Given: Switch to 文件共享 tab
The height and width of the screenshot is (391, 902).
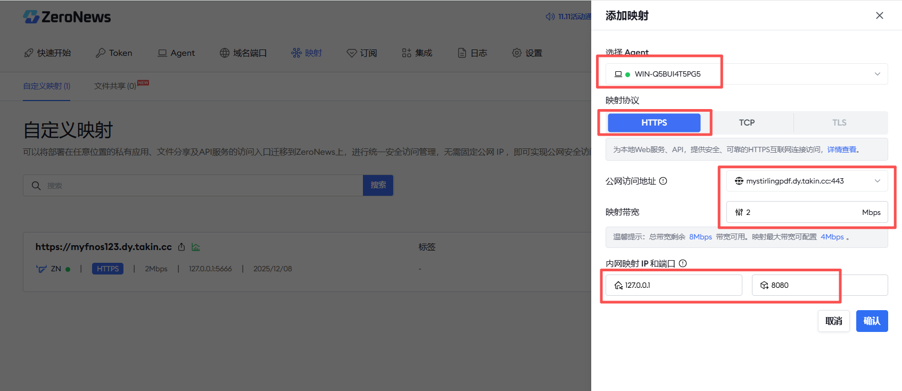Looking at the screenshot, I should click(115, 86).
